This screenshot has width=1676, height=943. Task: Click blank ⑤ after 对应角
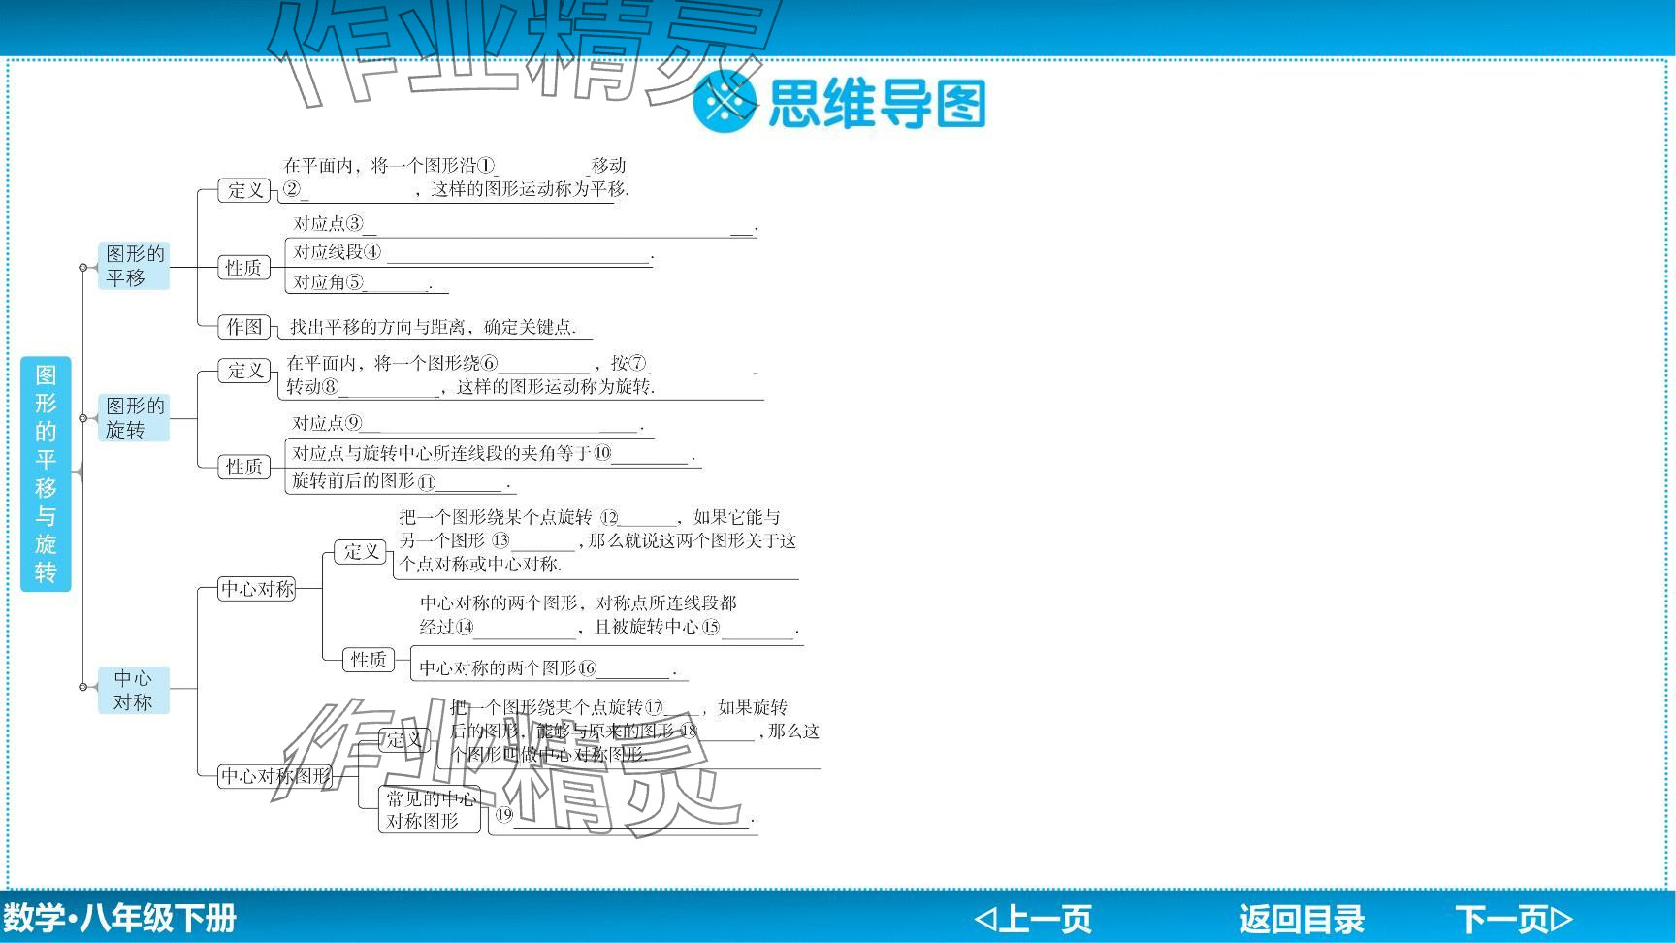point(398,283)
